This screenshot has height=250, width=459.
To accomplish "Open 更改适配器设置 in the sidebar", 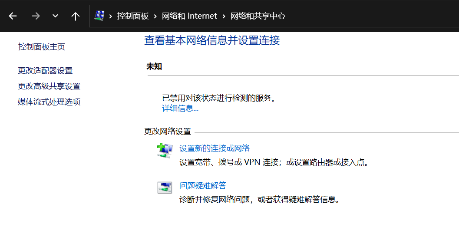I will [45, 71].
